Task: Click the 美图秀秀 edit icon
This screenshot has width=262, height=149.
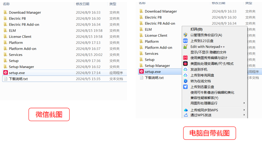Action: point(185,58)
